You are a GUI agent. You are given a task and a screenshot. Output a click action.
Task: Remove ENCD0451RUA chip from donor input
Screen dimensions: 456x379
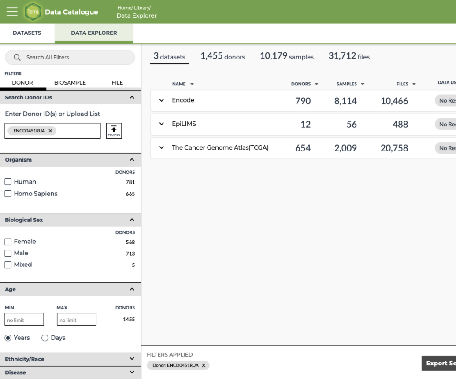point(50,131)
